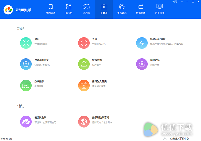Image resolution: width=201 pixels, height=141 pixels.
Task: Click the 一键自动重启 description
Action: (x=41, y=44)
